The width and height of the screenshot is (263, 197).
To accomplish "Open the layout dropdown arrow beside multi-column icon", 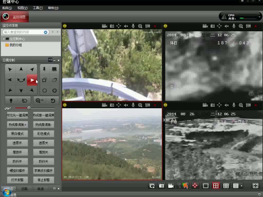I will pos(241,186).
